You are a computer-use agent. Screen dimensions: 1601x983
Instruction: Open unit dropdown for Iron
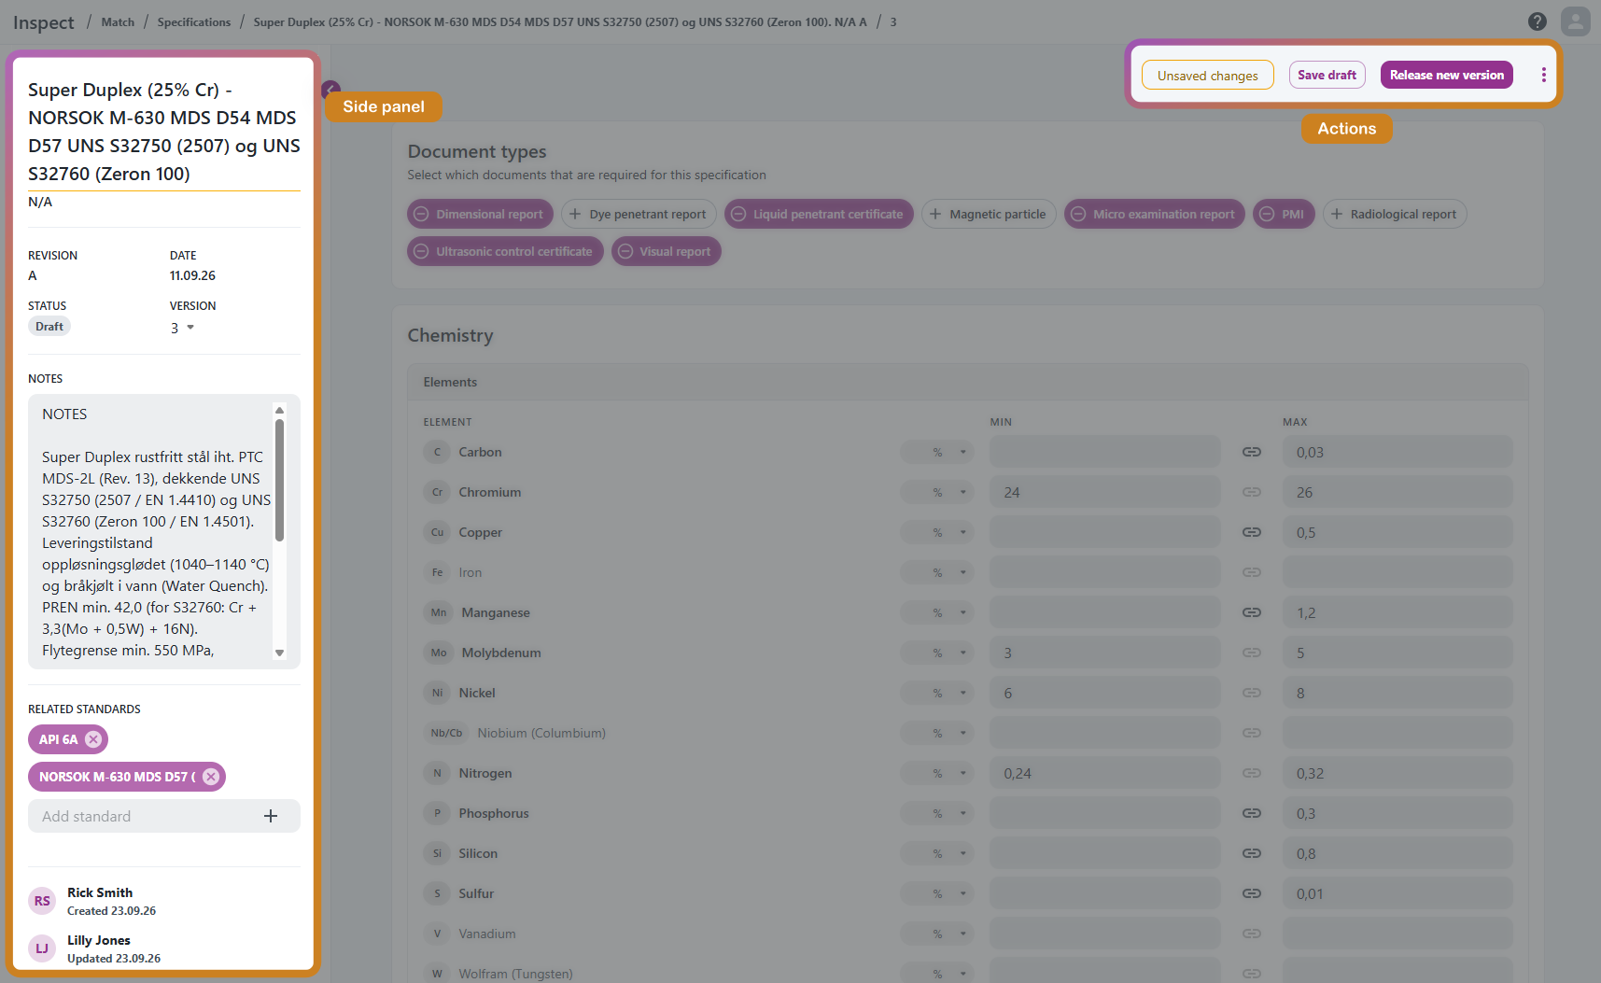[x=937, y=572]
